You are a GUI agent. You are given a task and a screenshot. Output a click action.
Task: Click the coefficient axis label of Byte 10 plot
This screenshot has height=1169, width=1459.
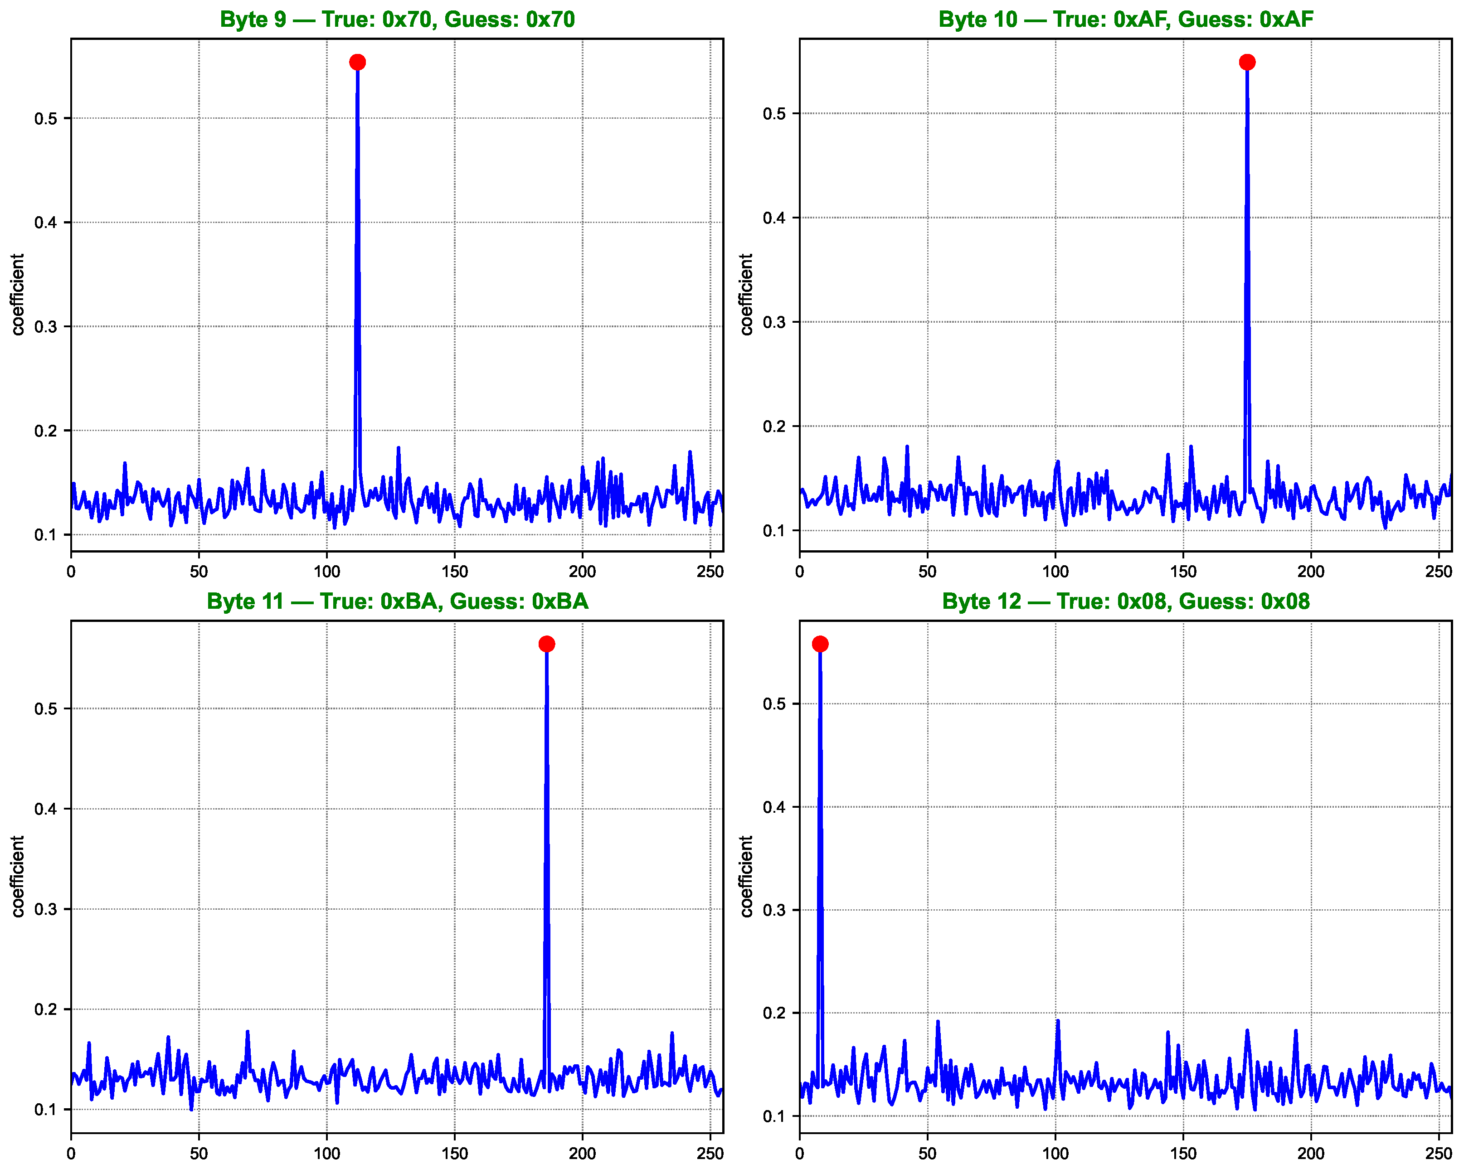click(x=746, y=294)
